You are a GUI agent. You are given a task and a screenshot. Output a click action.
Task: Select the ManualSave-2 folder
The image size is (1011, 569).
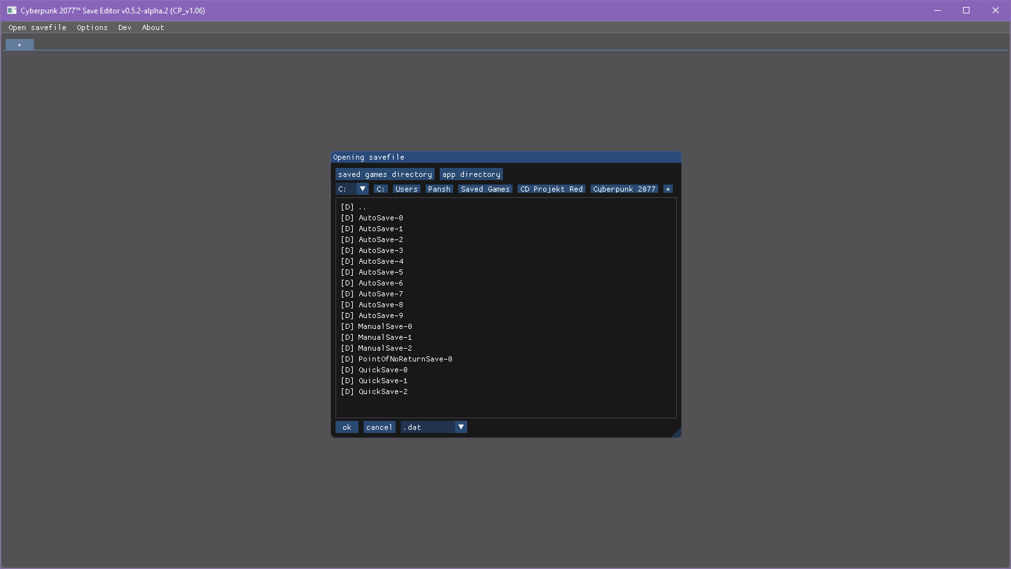(505, 348)
